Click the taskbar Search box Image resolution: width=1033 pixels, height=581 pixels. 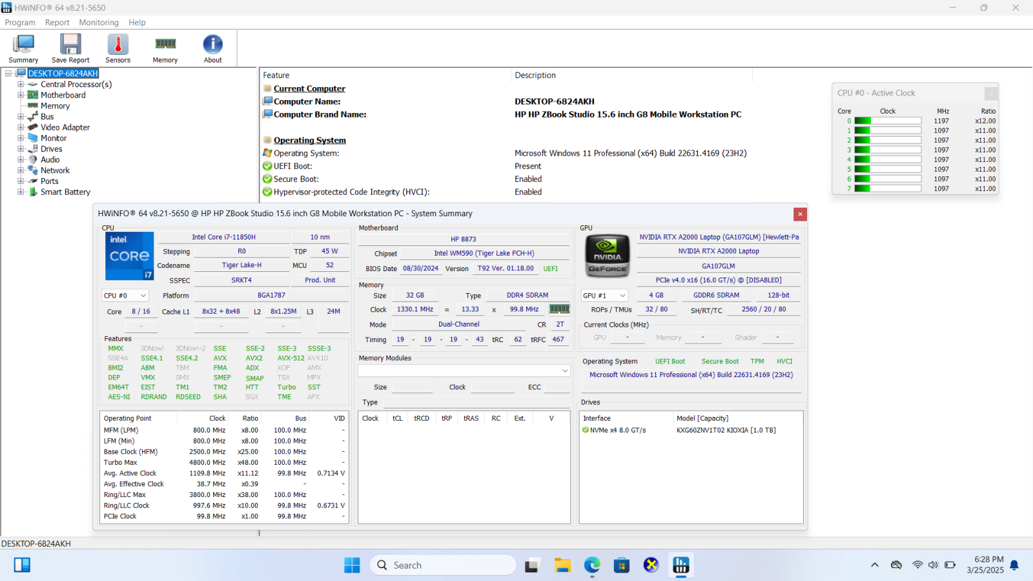[x=443, y=566]
